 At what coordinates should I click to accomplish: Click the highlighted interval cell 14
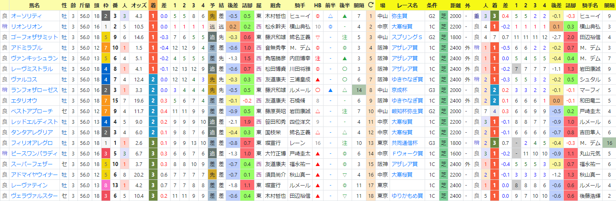pos(359,90)
